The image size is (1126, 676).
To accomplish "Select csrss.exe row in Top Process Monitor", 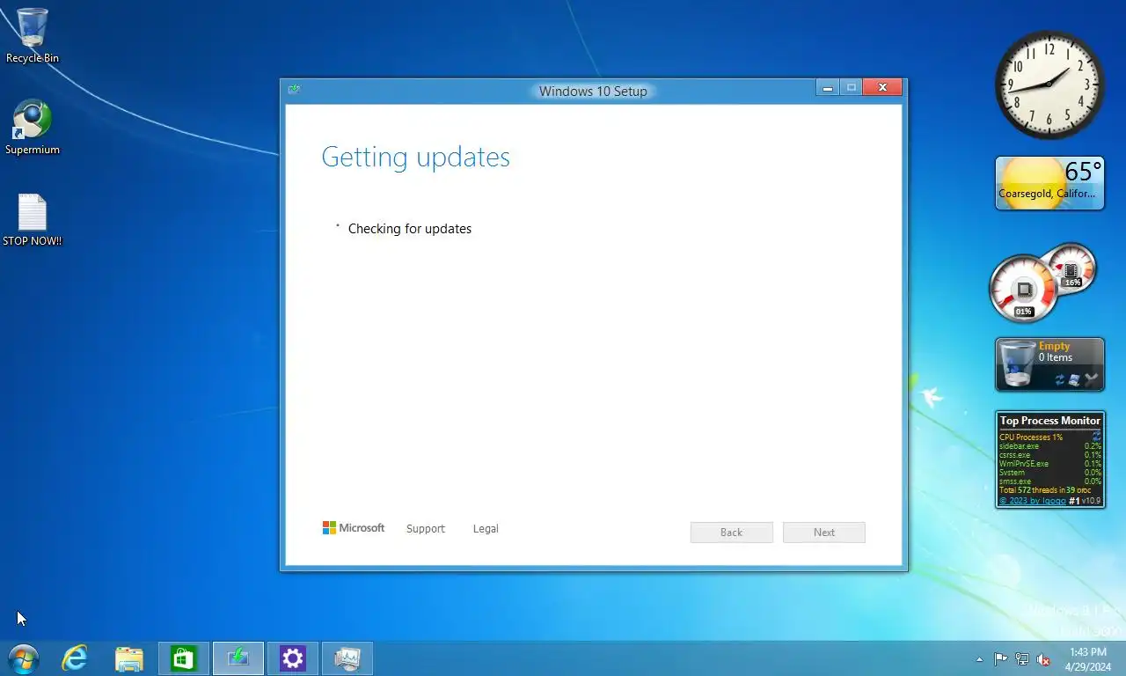I will (1050, 455).
